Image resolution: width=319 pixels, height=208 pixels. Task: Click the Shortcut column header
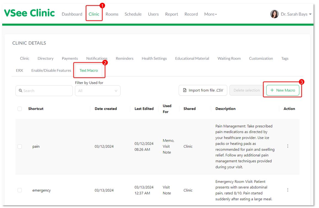click(36, 109)
